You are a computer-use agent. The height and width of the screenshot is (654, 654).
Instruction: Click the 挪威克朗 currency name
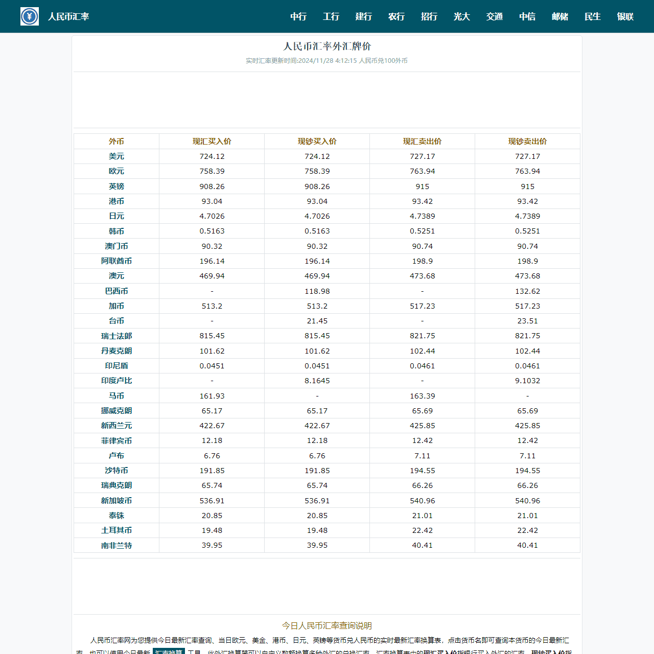coord(116,411)
